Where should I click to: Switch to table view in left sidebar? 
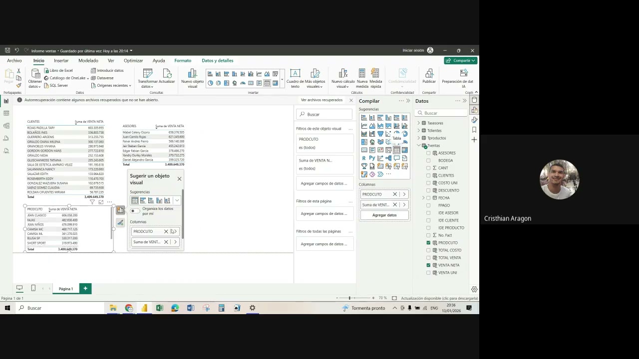pyautogui.click(x=6, y=113)
